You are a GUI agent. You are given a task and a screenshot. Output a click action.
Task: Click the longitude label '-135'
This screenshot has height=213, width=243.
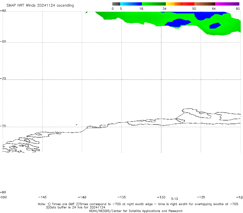pos(121,197)
